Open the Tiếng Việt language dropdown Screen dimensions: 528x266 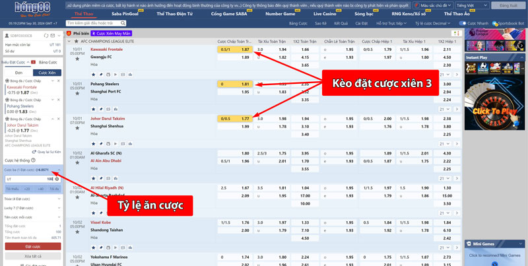[472, 5]
